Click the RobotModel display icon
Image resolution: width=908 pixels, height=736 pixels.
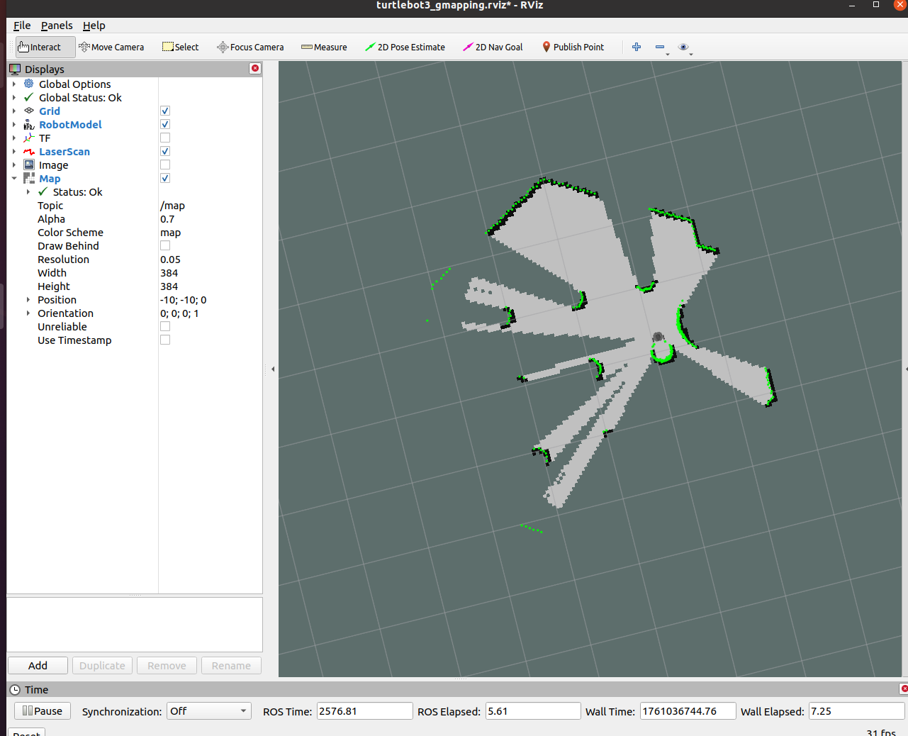[x=29, y=124]
